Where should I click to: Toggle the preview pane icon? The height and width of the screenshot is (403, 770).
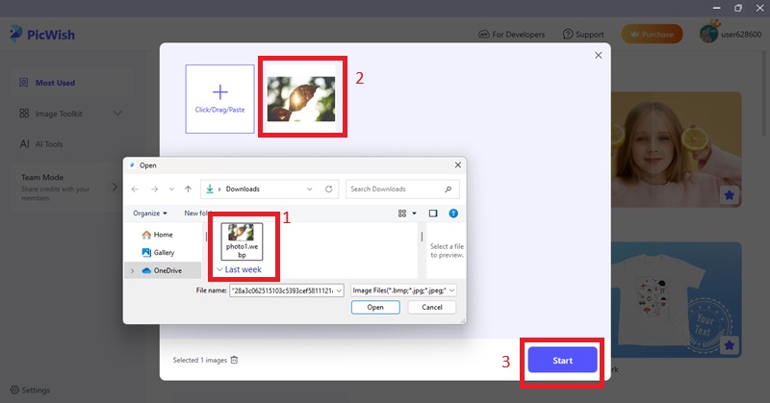433,213
